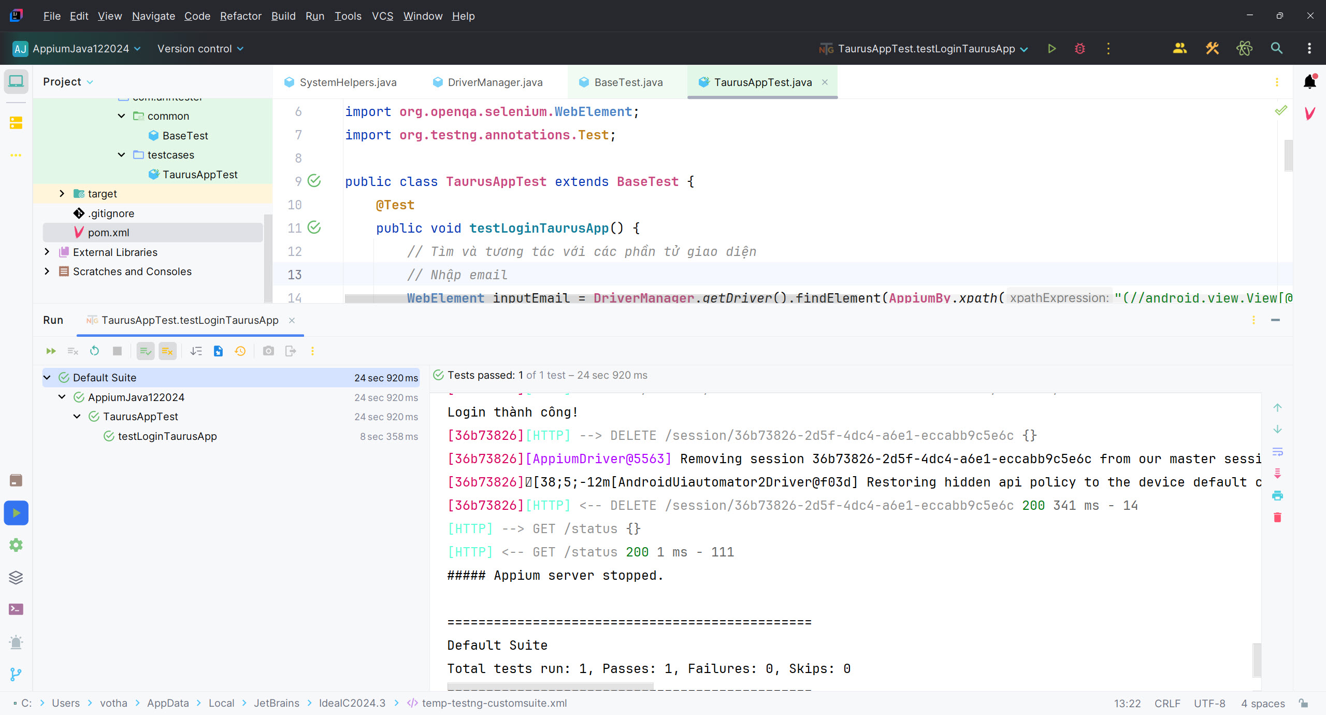Click Search Everywhere magnifier icon
The image size is (1326, 715).
(1277, 49)
